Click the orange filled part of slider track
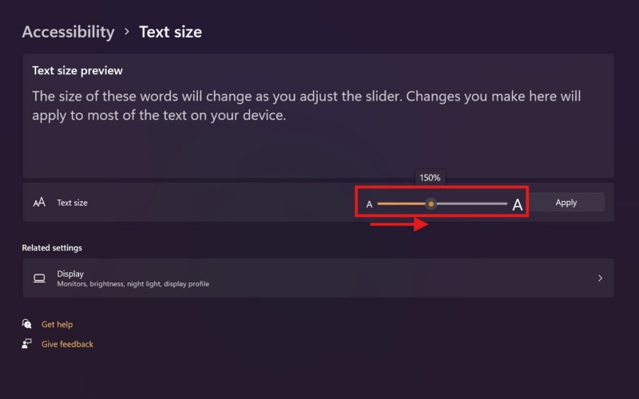The height and width of the screenshot is (399, 639). [x=399, y=203]
